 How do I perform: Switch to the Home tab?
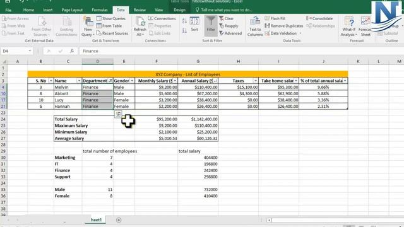(x=28, y=10)
